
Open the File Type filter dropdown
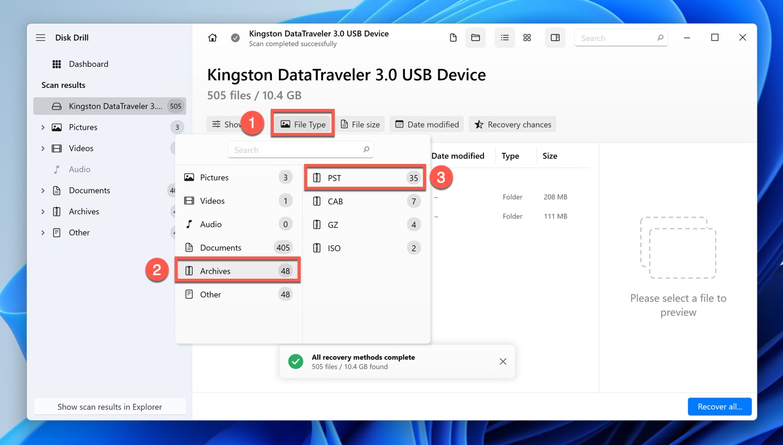point(303,124)
